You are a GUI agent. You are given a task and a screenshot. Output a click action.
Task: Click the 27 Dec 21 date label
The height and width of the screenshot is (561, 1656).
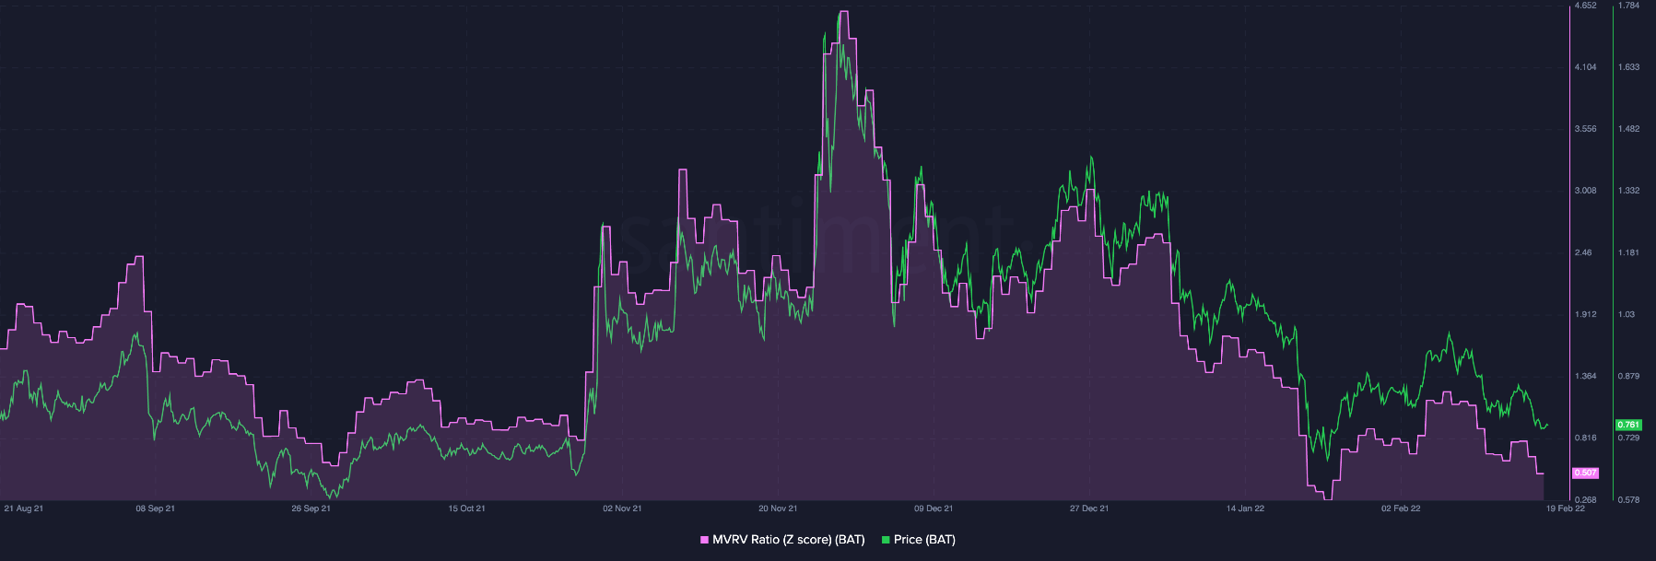point(1089,508)
